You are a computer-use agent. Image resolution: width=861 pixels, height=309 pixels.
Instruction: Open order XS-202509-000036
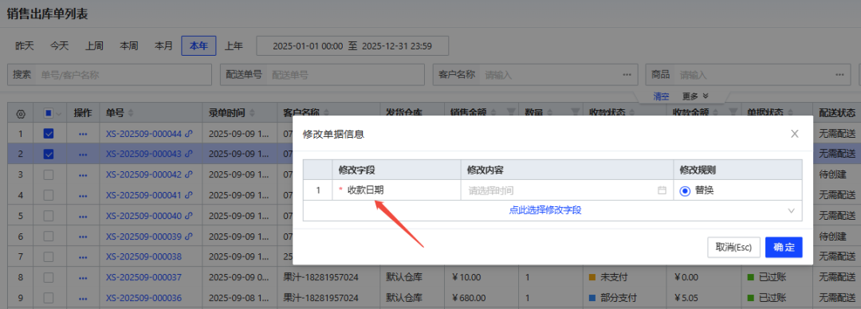(143, 298)
